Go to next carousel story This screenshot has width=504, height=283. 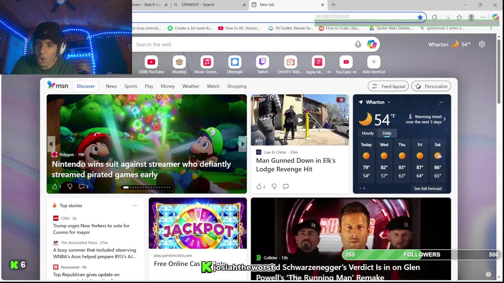243,144
